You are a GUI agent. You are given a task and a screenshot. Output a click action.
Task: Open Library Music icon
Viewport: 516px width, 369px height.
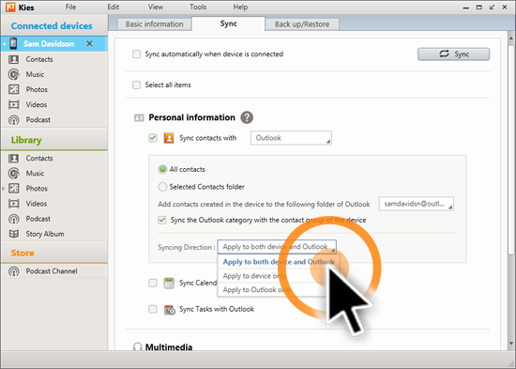click(x=13, y=174)
